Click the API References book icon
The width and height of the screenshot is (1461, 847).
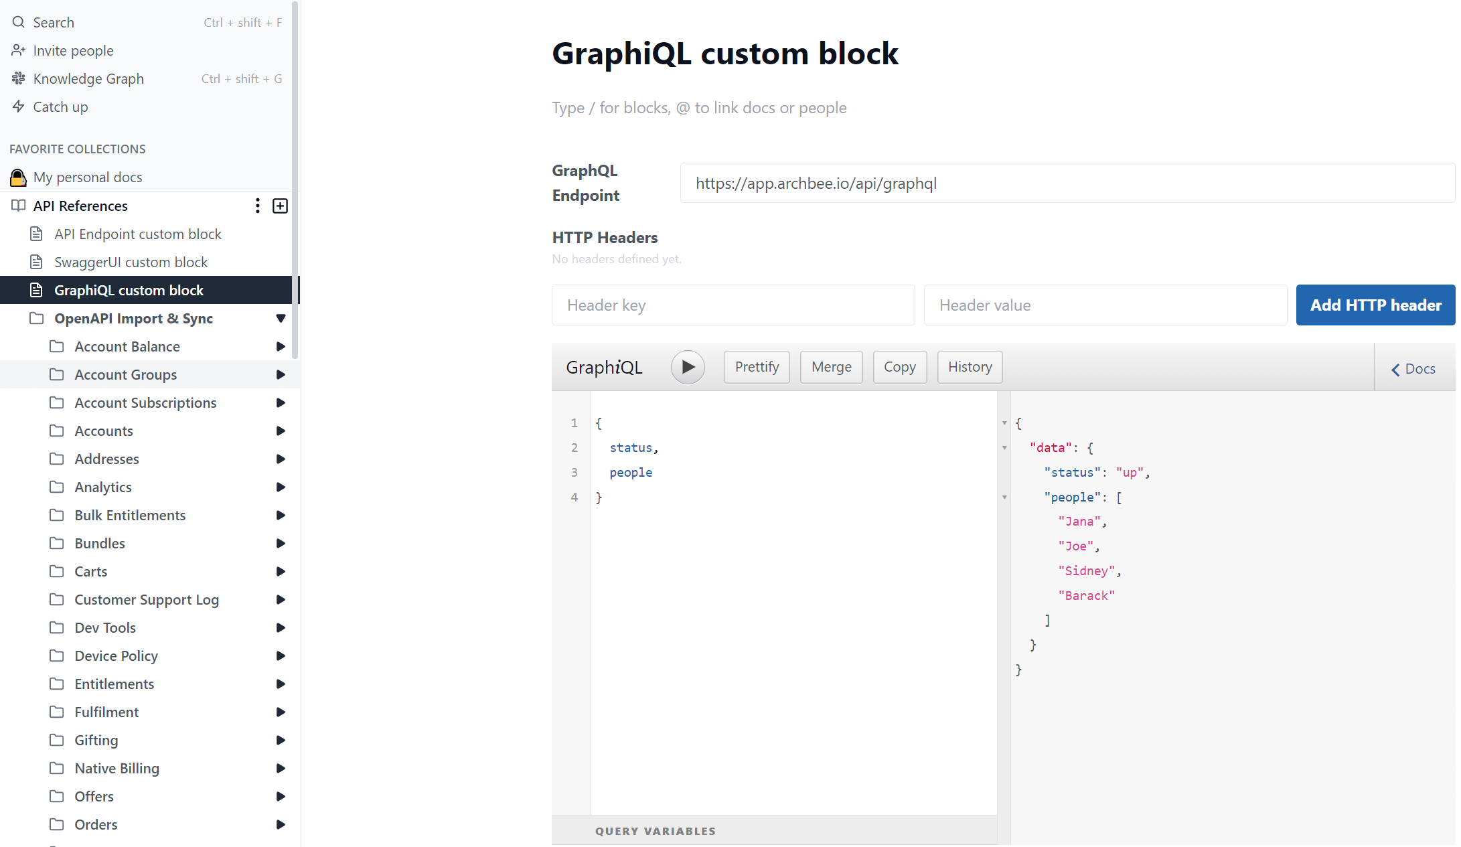(18, 206)
